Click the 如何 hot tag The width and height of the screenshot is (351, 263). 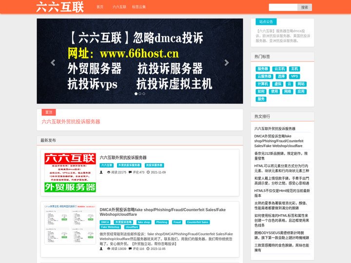(261, 92)
